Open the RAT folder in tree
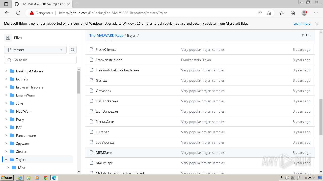 [x=19, y=127]
